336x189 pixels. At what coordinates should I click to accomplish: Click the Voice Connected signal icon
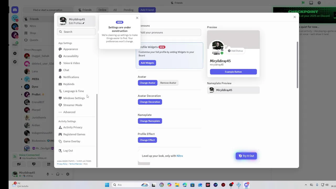coord(15,156)
